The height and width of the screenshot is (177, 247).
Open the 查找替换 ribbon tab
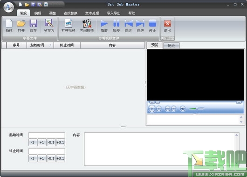coord(70,13)
